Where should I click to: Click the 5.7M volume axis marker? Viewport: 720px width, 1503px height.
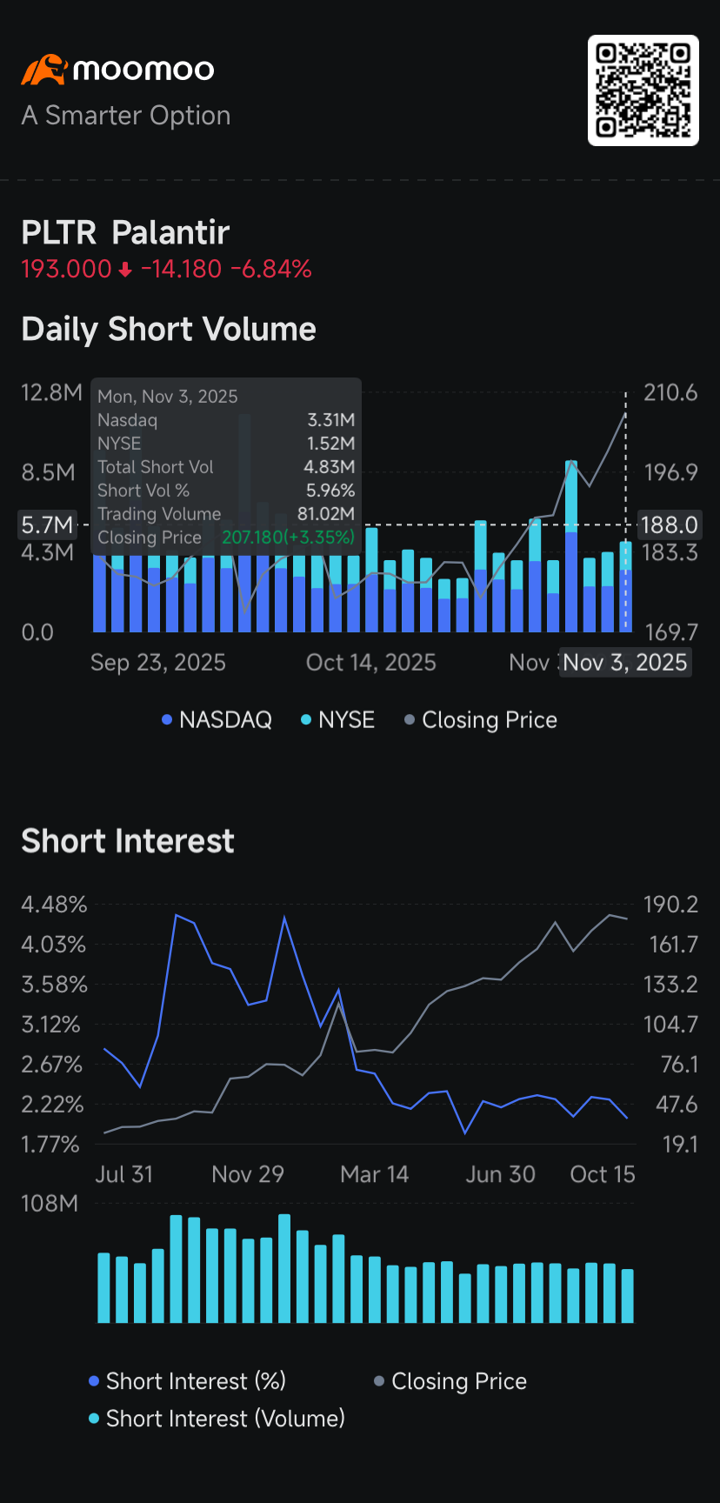(x=47, y=525)
